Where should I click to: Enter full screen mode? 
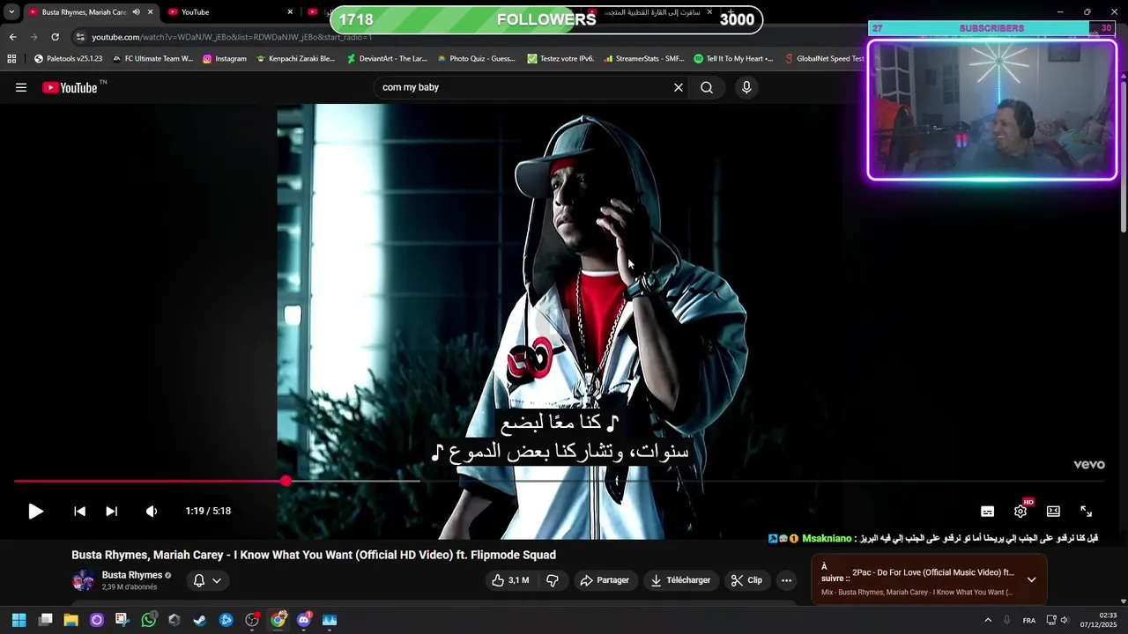tap(1086, 511)
